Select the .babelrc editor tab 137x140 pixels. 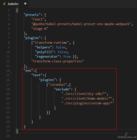pos(14,4)
